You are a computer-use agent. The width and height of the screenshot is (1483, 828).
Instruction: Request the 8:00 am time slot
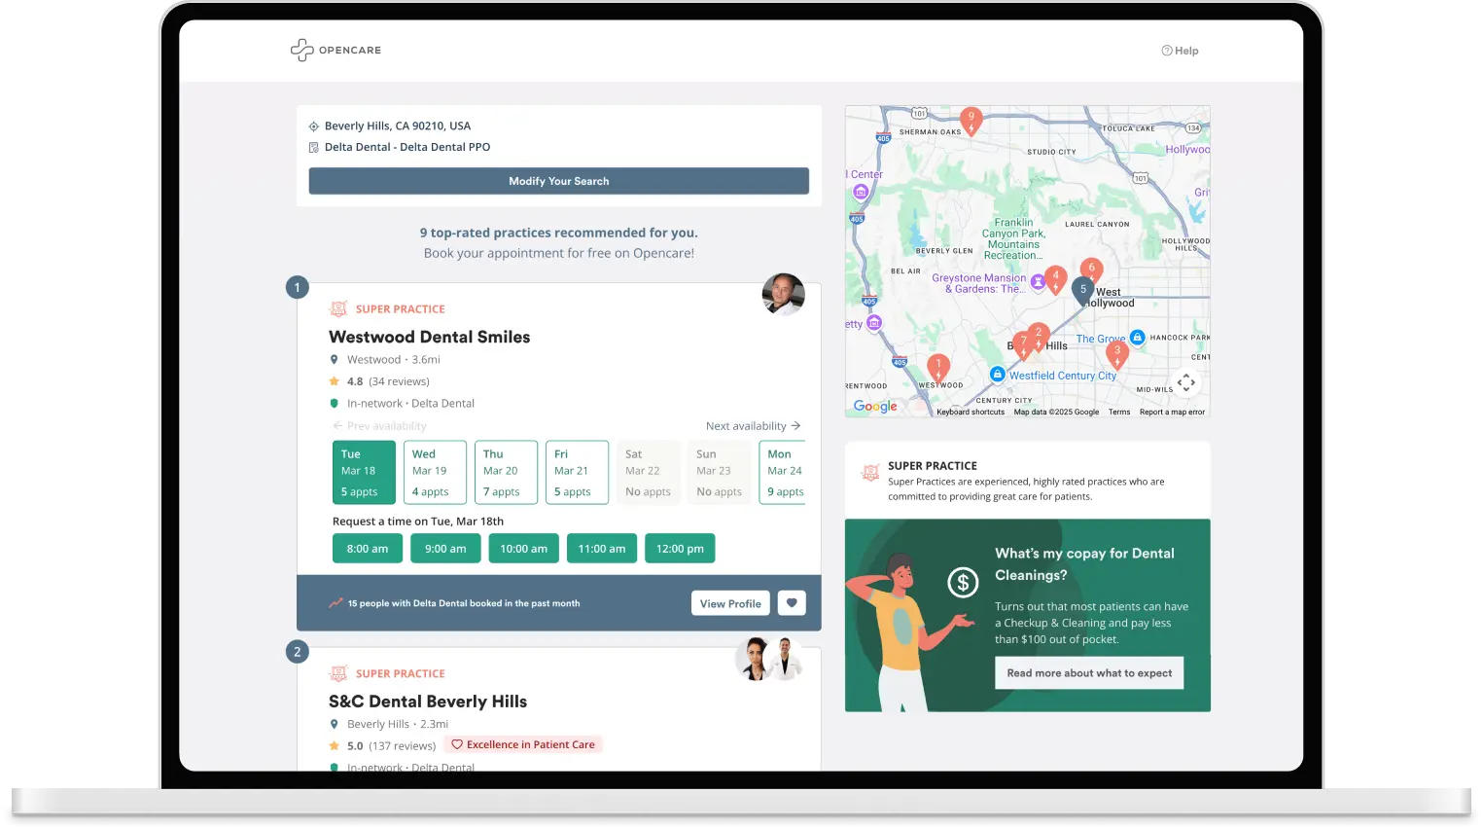coord(368,549)
